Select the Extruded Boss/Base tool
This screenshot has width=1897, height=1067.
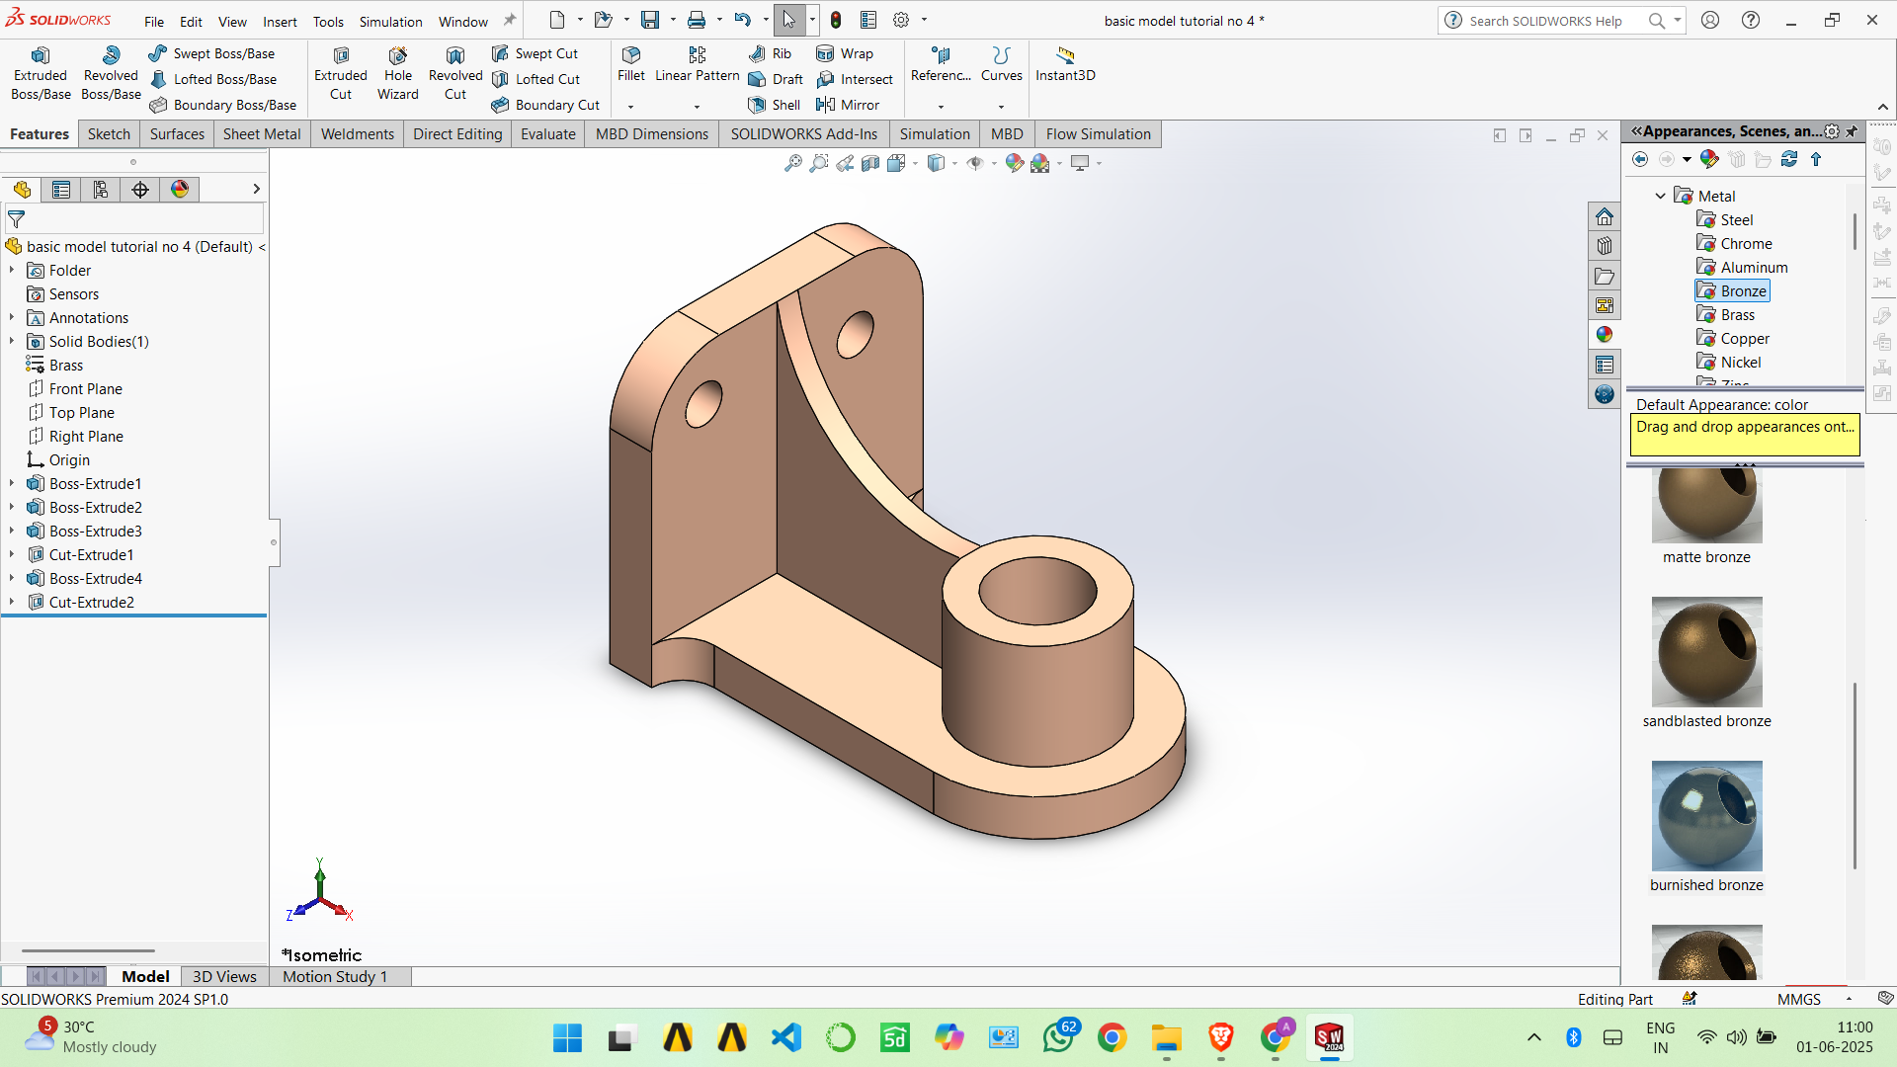tap(41, 74)
